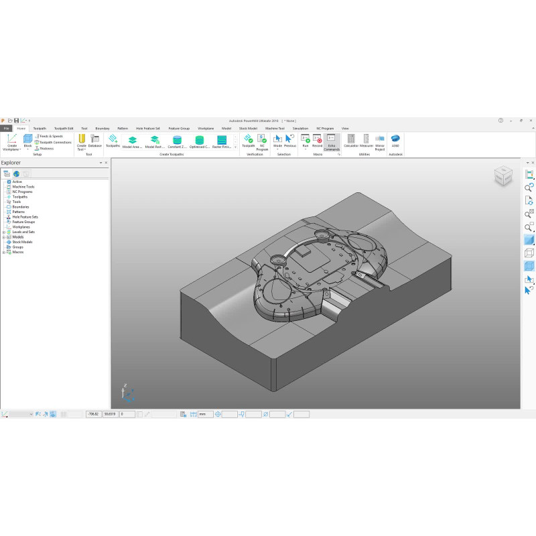Expand the Levels and Sets node
Viewport: 536px width, 536px height.
tap(3, 232)
